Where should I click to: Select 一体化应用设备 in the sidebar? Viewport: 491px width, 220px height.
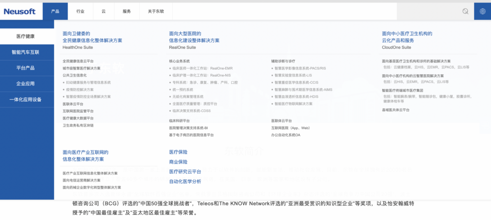tap(26, 100)
